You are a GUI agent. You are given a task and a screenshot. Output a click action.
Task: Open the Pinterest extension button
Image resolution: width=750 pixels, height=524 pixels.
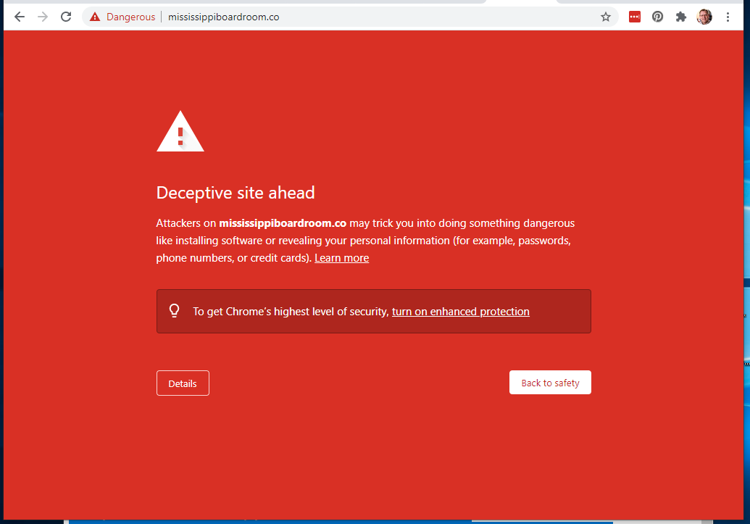(658, 17)
